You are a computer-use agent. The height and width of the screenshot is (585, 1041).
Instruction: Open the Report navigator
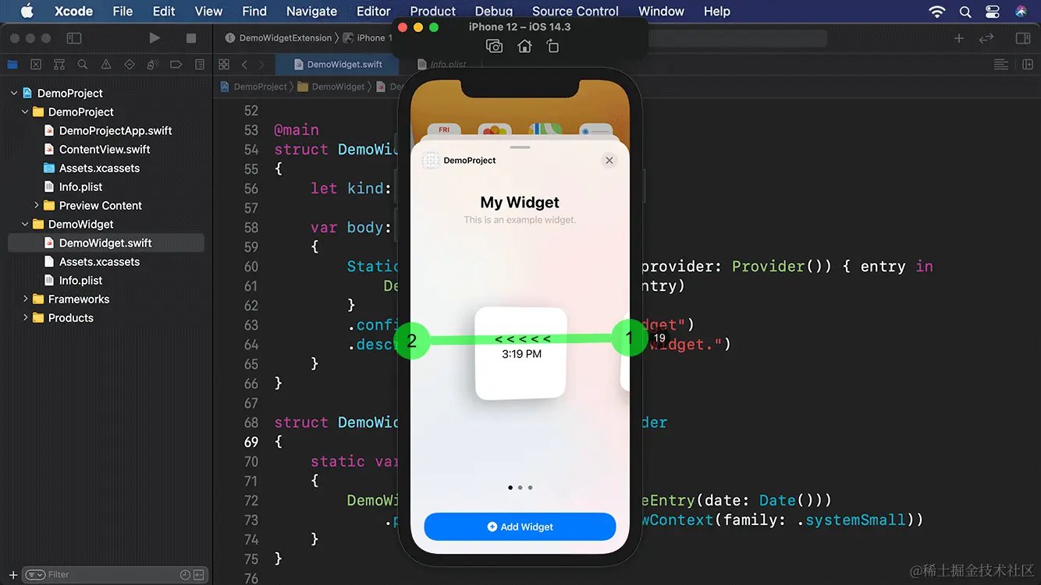[x=200, y=65]
